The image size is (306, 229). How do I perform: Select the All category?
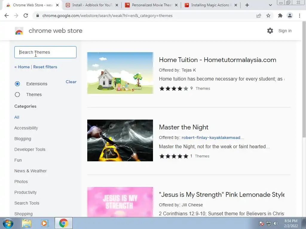(x=17, y=117)
